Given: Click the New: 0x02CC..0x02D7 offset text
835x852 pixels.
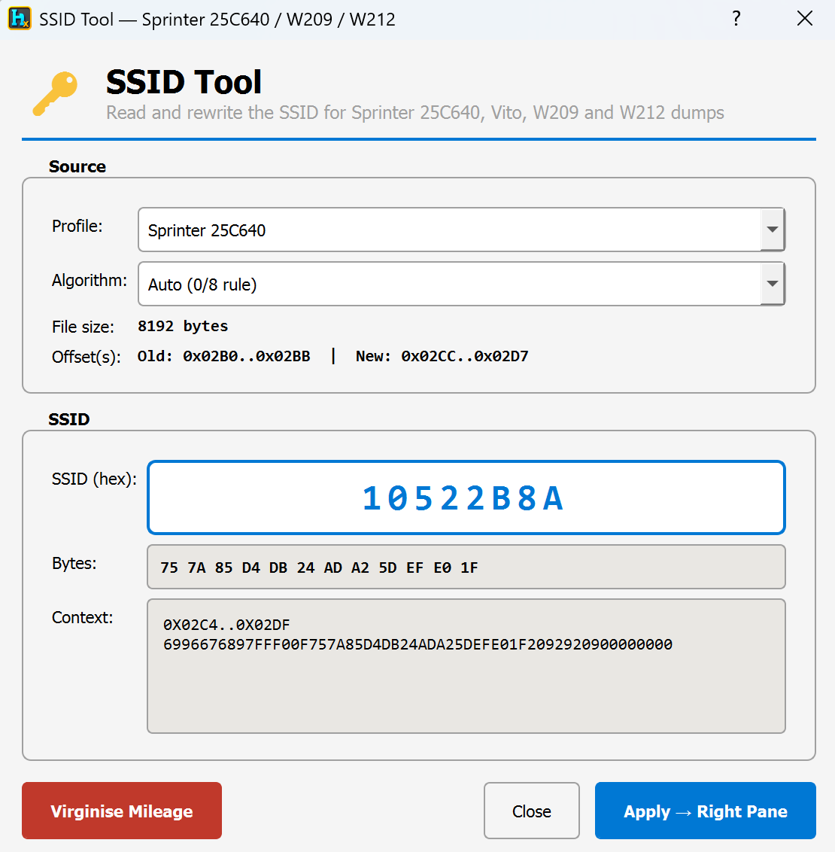Looking at the screenshot, I should click(442, 357).
